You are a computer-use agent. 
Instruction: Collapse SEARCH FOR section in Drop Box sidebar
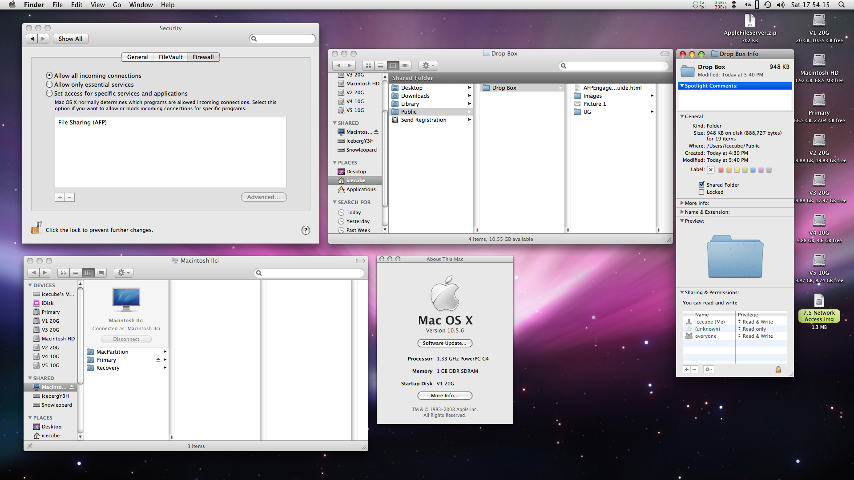click(x=334, y=202)
